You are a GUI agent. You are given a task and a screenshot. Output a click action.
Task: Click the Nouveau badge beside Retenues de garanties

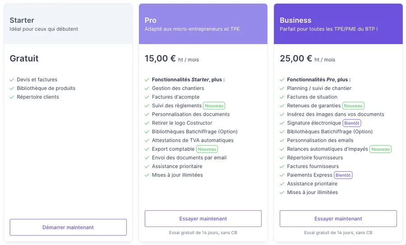(353, 106)
